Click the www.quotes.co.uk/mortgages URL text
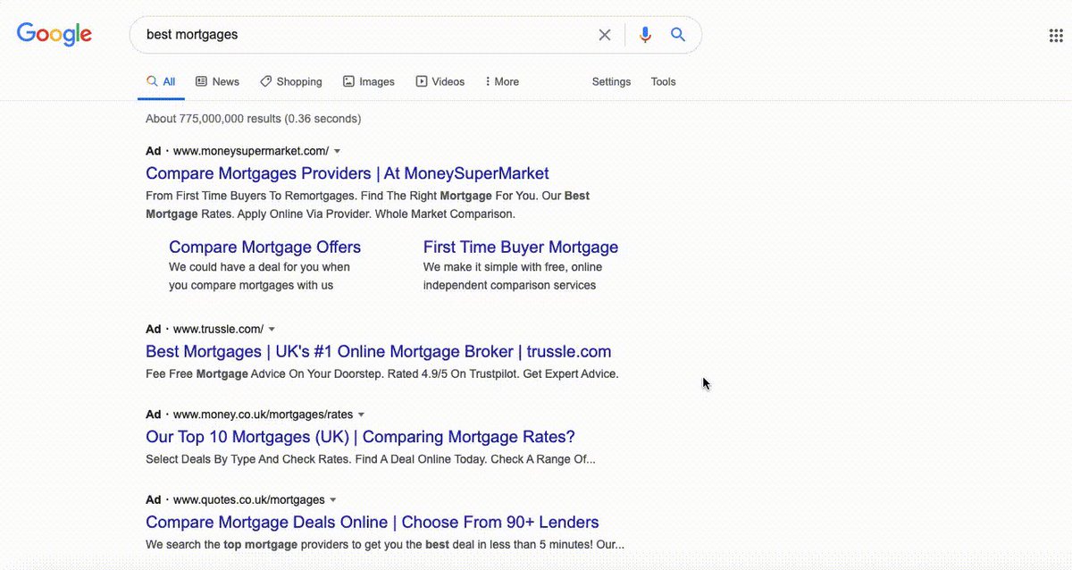Screen dimensions: 1072x570 point(248,499)
